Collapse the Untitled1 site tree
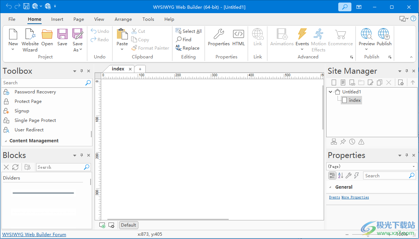 tap(330, 92)
